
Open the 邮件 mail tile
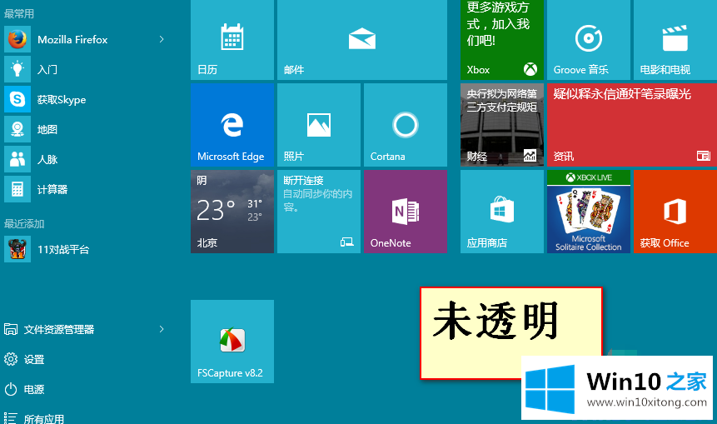[x=362, y=40]
